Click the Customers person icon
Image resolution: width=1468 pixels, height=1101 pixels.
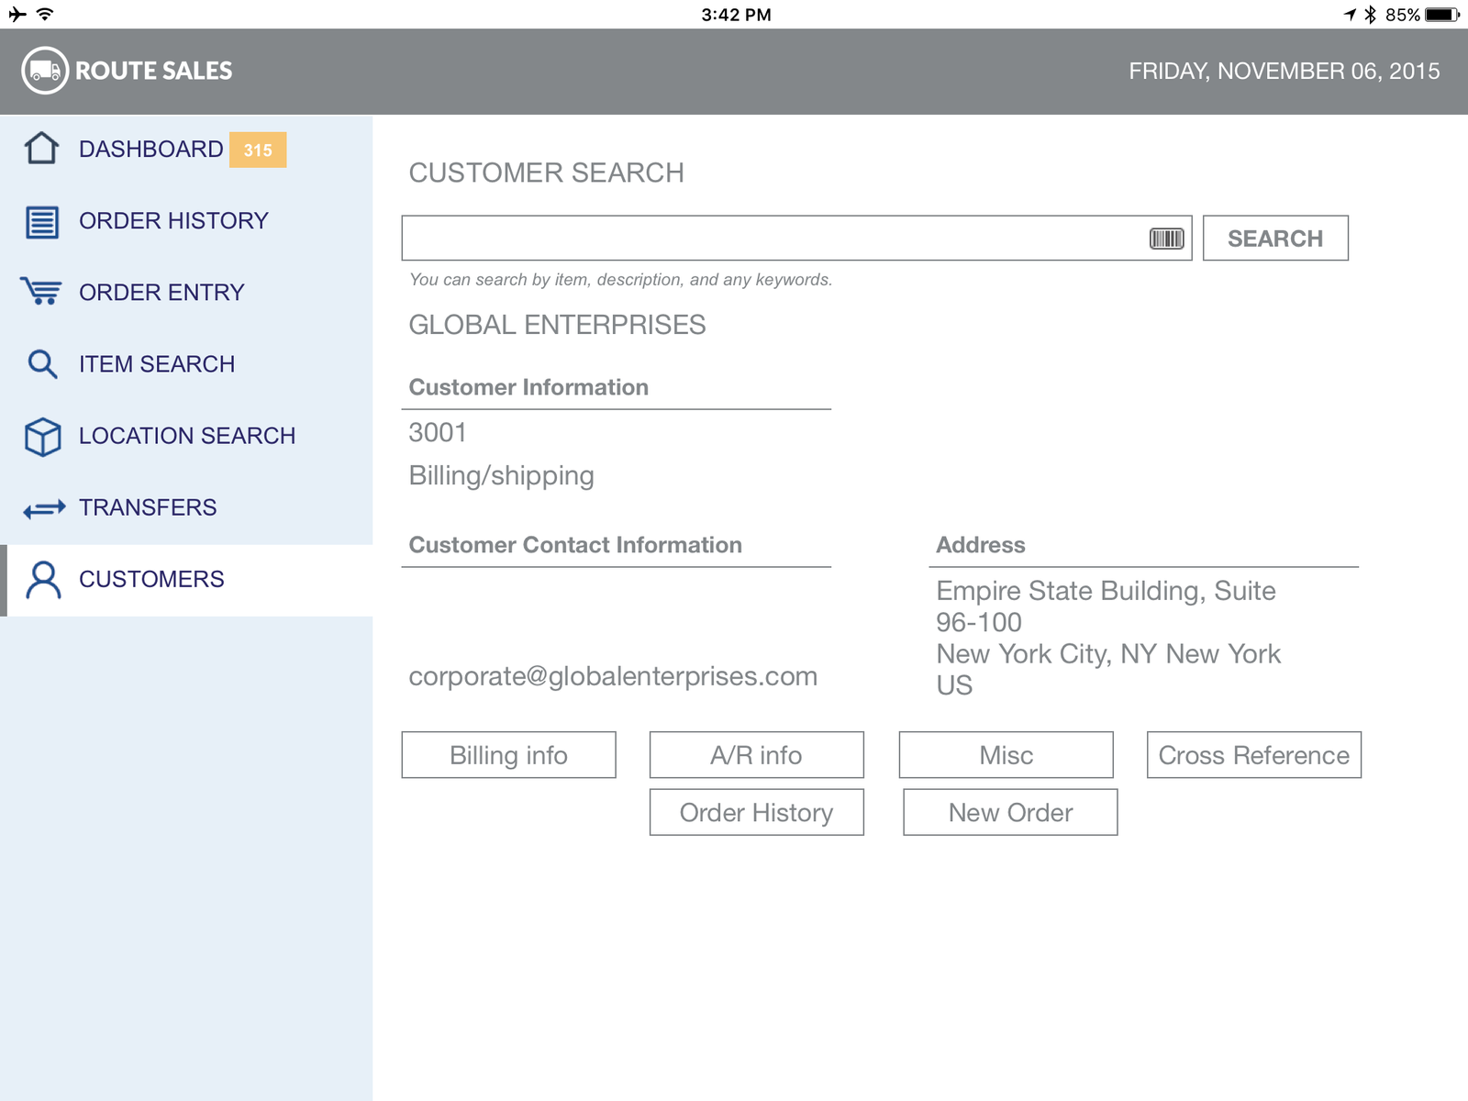point(43,580)
